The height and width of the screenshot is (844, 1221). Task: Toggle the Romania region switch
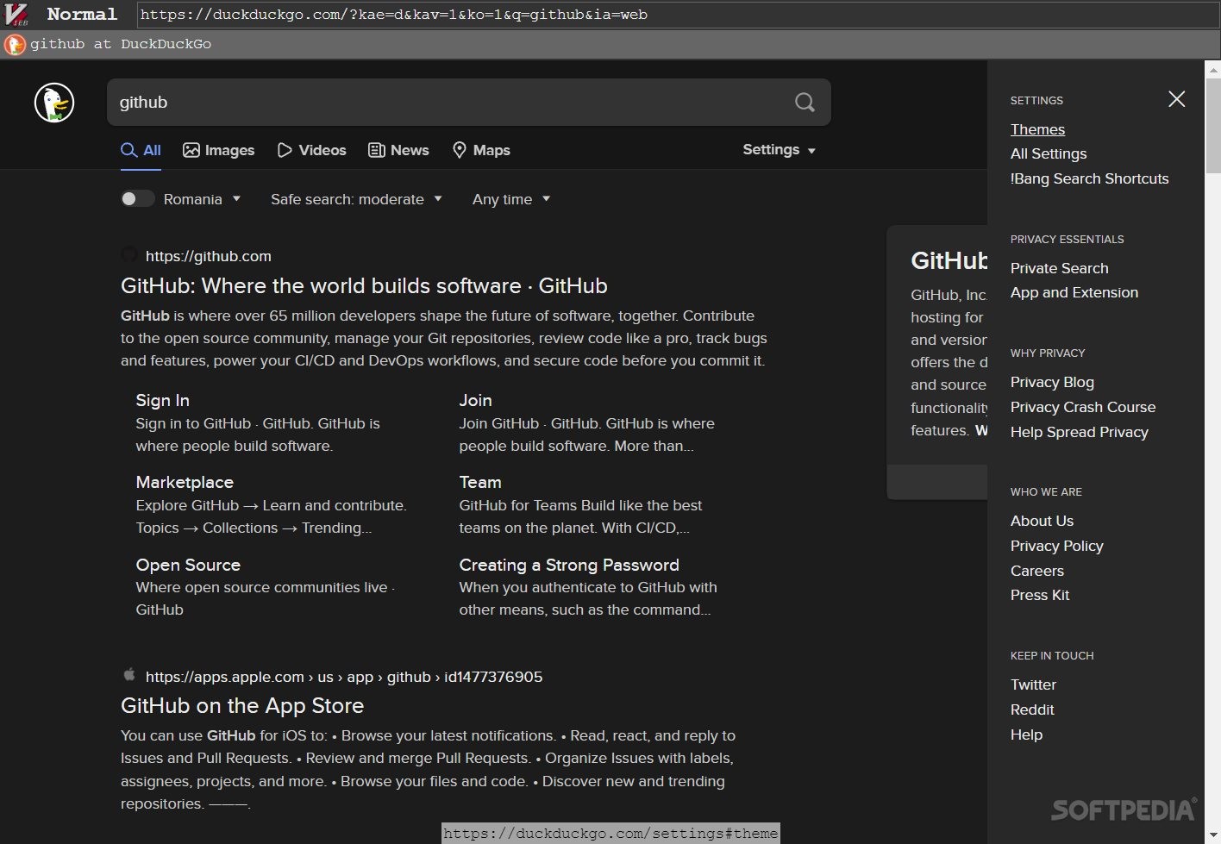coord(136,199)
